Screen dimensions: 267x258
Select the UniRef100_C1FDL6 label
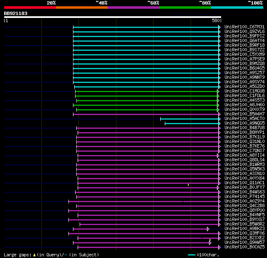(x=244, y=96)
